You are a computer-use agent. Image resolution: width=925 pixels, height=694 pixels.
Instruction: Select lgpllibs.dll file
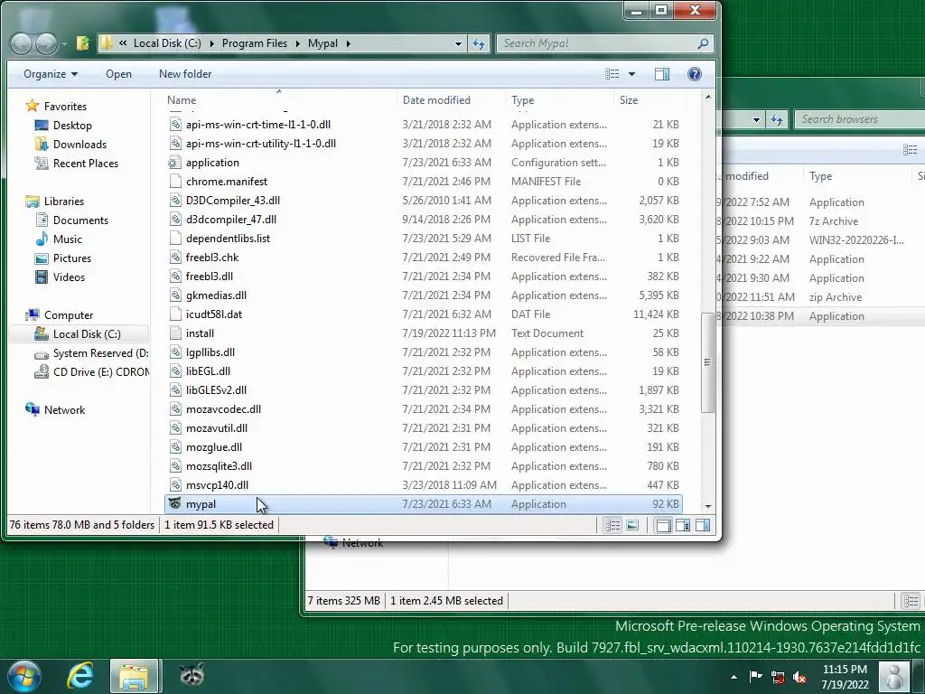[210, 352]
